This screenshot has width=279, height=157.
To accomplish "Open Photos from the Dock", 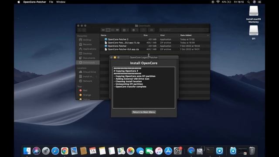I will [131, 151].
